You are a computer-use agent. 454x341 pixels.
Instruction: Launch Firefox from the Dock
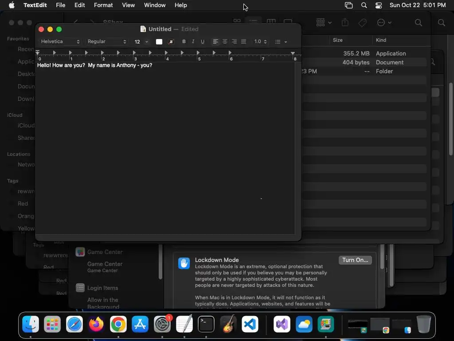pyautogui.click(x=96, y=324)
